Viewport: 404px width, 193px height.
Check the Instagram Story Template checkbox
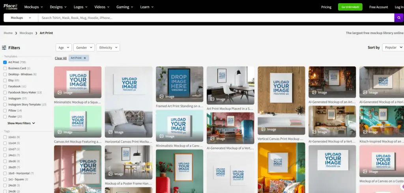pos(5,105)
